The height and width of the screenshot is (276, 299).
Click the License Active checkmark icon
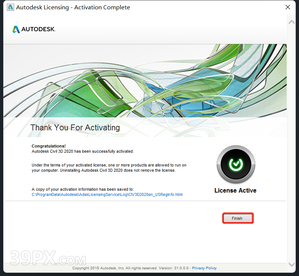coord(236,164)
